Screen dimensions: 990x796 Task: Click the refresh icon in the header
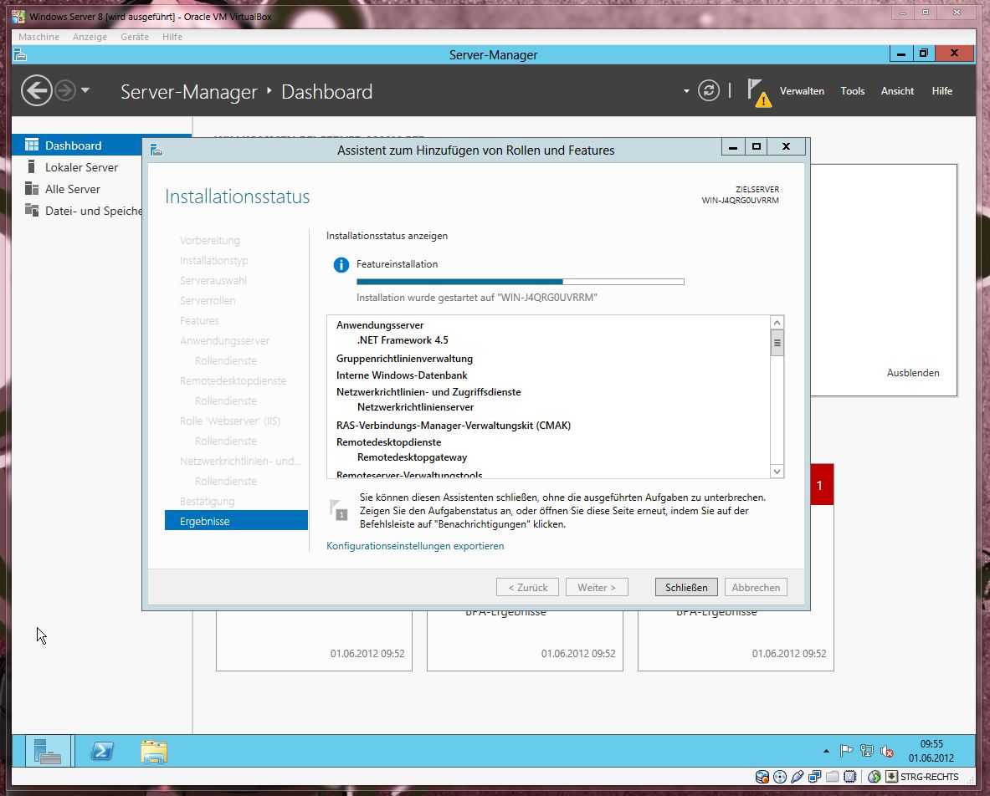pos(709,90)
